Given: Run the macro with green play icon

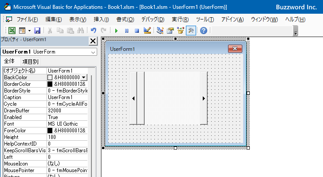Looking at the screenshot, I should [116, 31].
